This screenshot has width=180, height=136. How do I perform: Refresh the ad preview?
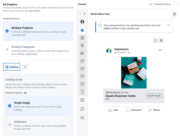[155, 40]
